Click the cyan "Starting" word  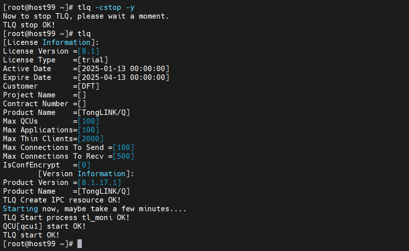(x=20, y=209)
